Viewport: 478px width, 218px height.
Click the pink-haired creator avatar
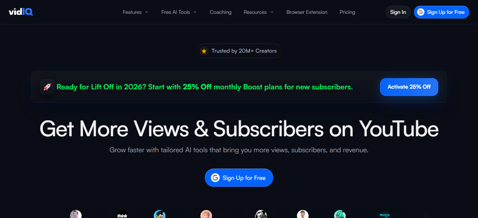coord(206,214)
